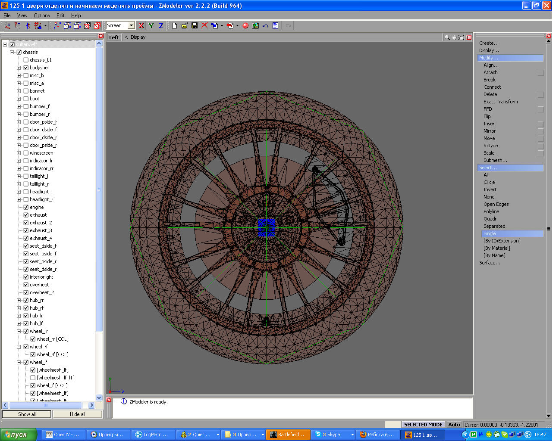
Task: Toggle the X axis constraint button
Action: click(141, 26)
